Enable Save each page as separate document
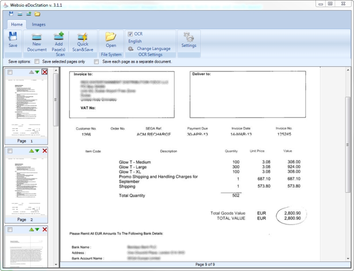The width and height of the screenshot is (354, 271). [96, 61]
